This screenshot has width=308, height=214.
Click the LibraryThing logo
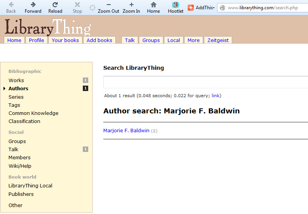tap(48, 27)
